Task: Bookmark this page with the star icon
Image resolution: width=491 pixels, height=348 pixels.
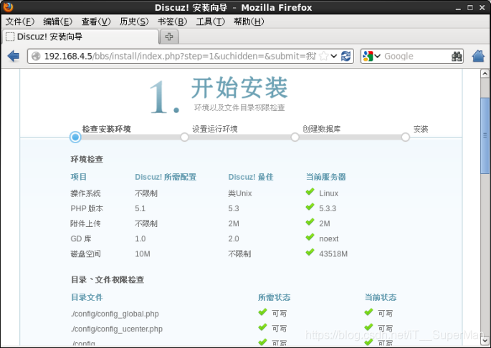Action: [324, 57]
